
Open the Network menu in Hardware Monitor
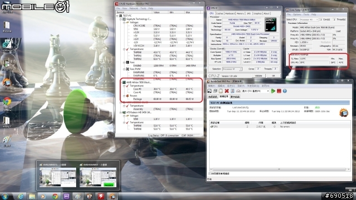[133, 8]
